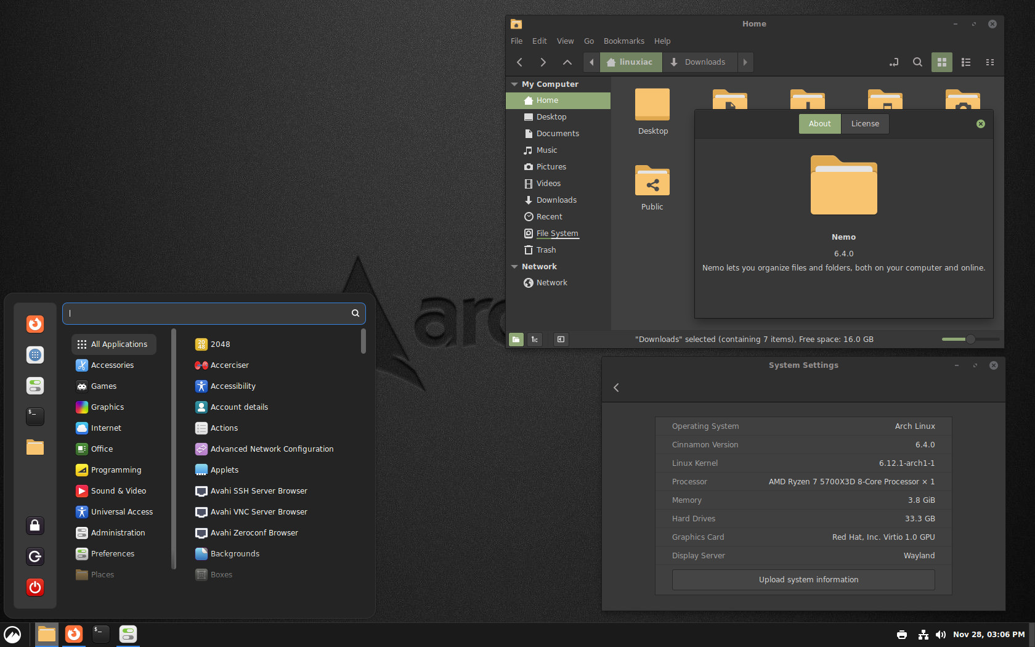
Task: Adjust the Nemo zoom slider in status bar
Action: coord(970,340)
